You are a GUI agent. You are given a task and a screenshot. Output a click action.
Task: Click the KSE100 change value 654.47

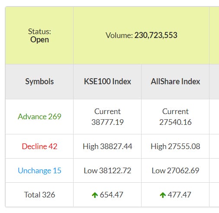click(x=111, y=195)
